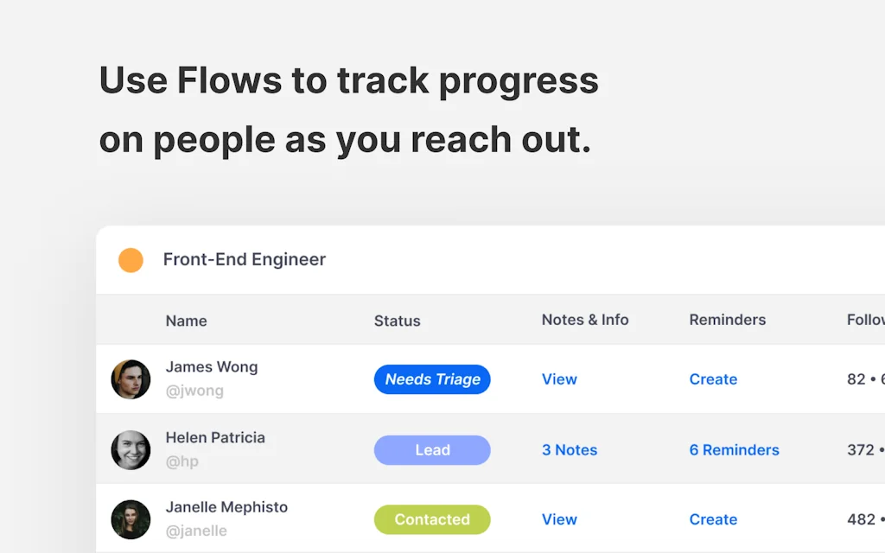View notes for Janelle Mephisto
This screenshot has height=553, width=885.
[x=559, y=519]
